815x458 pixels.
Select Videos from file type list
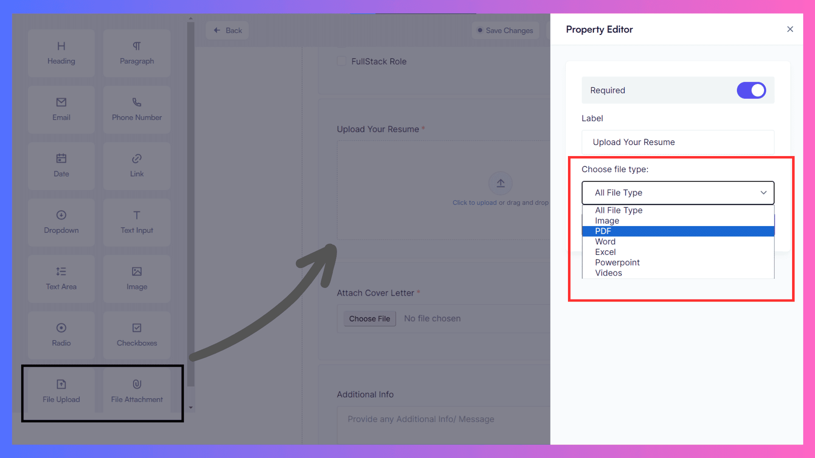608,272
